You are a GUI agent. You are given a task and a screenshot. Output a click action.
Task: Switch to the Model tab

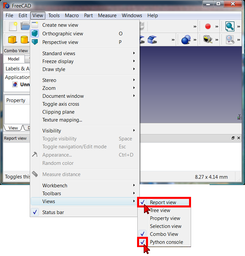tap(14, 59)
